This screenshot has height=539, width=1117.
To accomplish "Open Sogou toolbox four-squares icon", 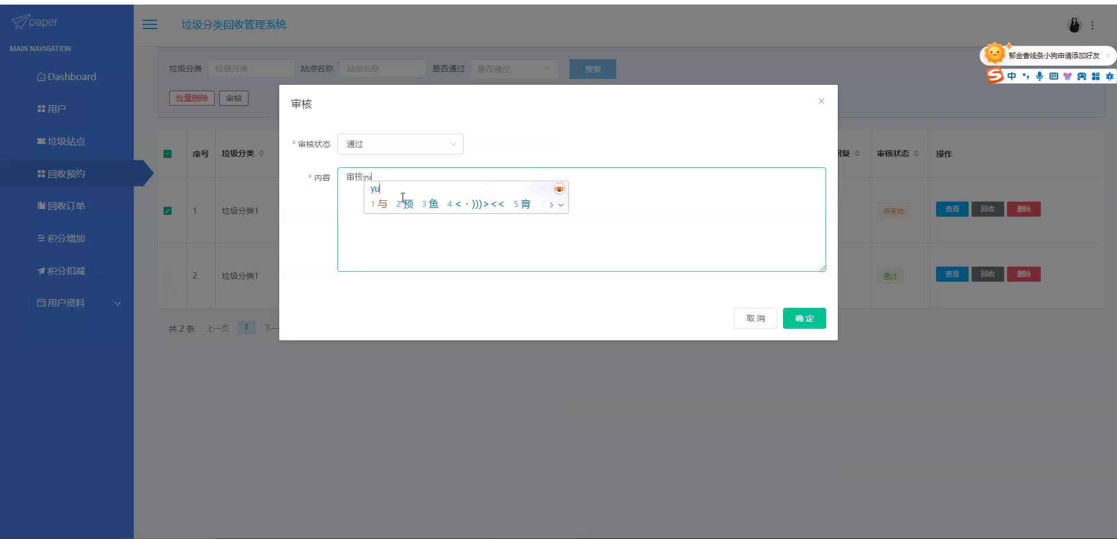I will 1095,76.
